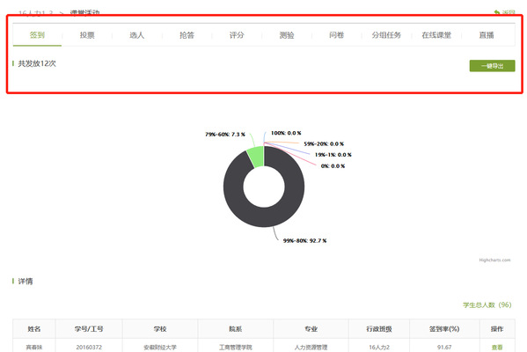
Task: Click the 姓名 column header
Action: point(34,329)
